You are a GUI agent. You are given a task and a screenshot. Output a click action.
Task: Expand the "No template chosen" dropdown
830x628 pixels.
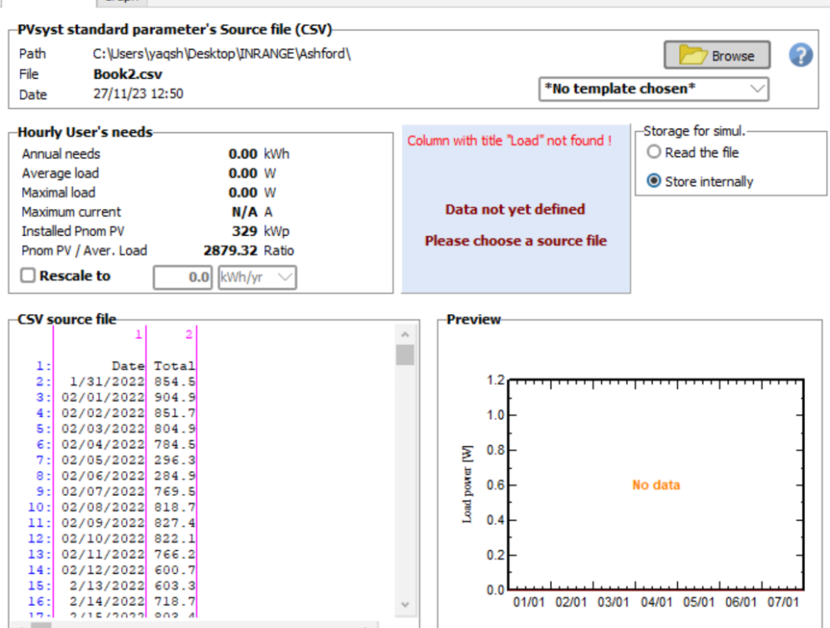point(654,89)
